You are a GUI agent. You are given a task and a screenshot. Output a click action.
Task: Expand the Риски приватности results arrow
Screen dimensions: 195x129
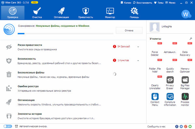138,47
